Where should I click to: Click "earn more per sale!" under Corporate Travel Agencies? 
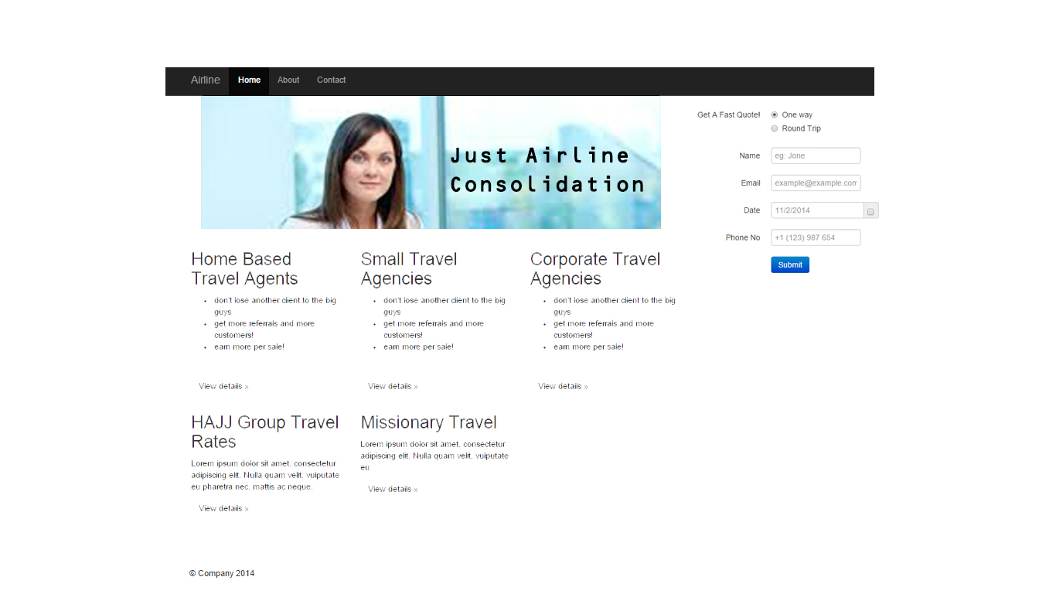coord(588,346)
